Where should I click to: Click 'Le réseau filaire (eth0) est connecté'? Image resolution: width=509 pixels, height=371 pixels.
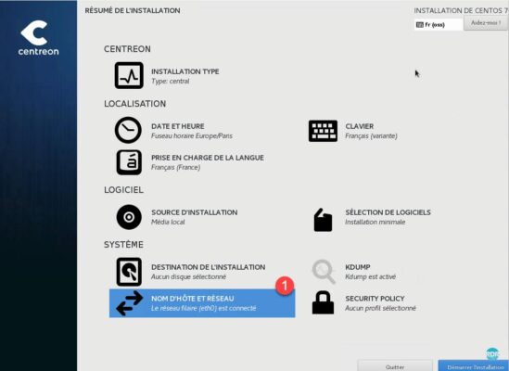[204, 308]
